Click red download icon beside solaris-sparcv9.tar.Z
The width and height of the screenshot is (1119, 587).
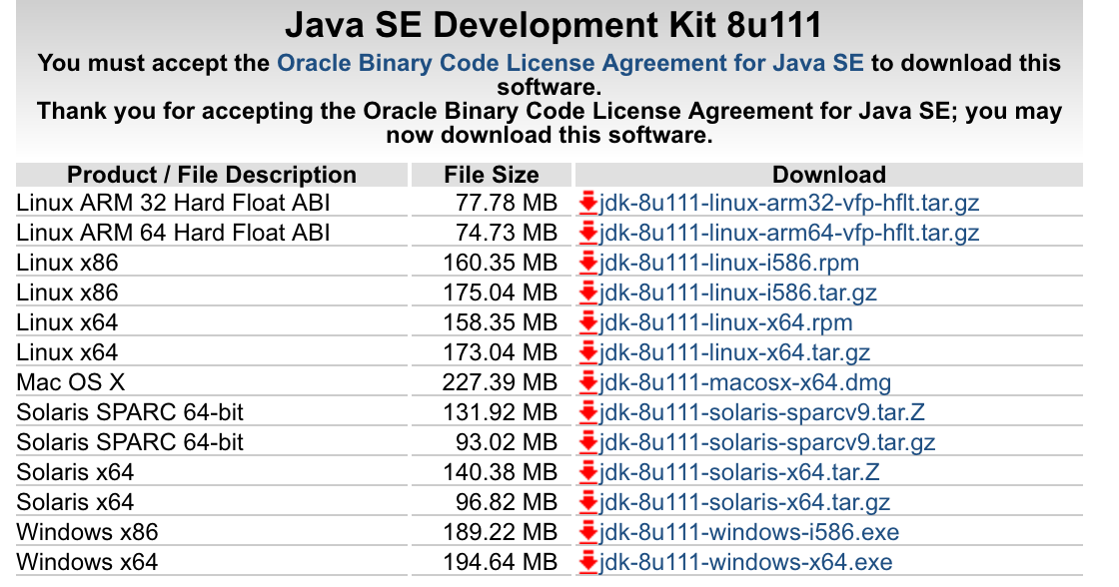click(588, 413)
